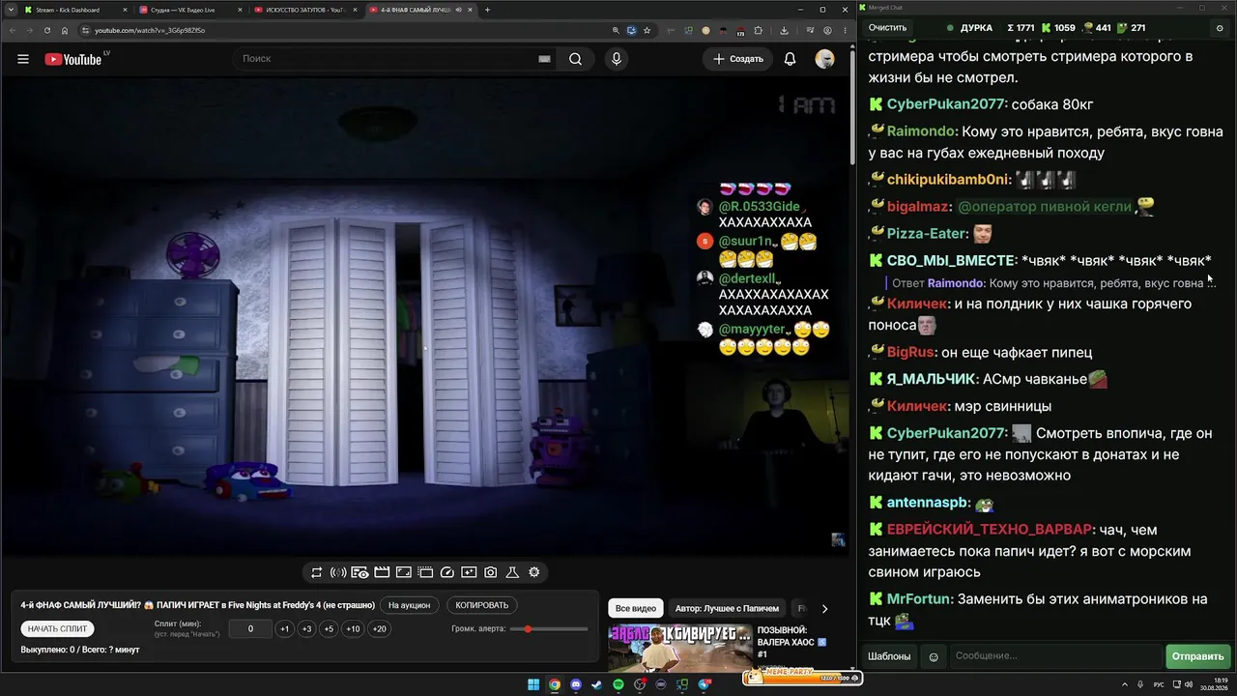The height and width of the screenshot is (696, 1237).
Task: Take a screenshot with camera icon
Action: [x=491, y=572]
